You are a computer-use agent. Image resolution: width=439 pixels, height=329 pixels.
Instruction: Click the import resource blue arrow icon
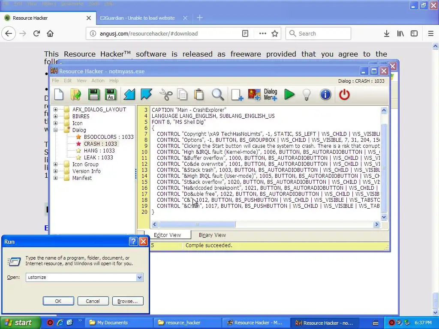point(129,95)
